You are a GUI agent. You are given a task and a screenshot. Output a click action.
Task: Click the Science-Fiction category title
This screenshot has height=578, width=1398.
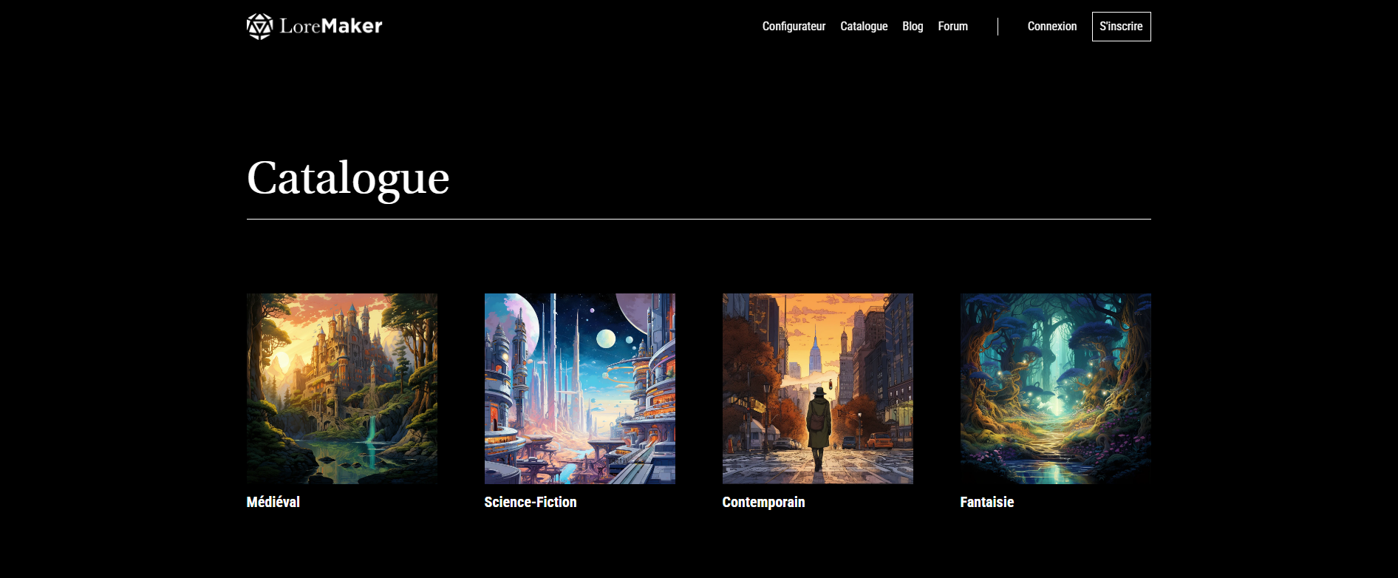pyautogui.click(x=531, y=502)
